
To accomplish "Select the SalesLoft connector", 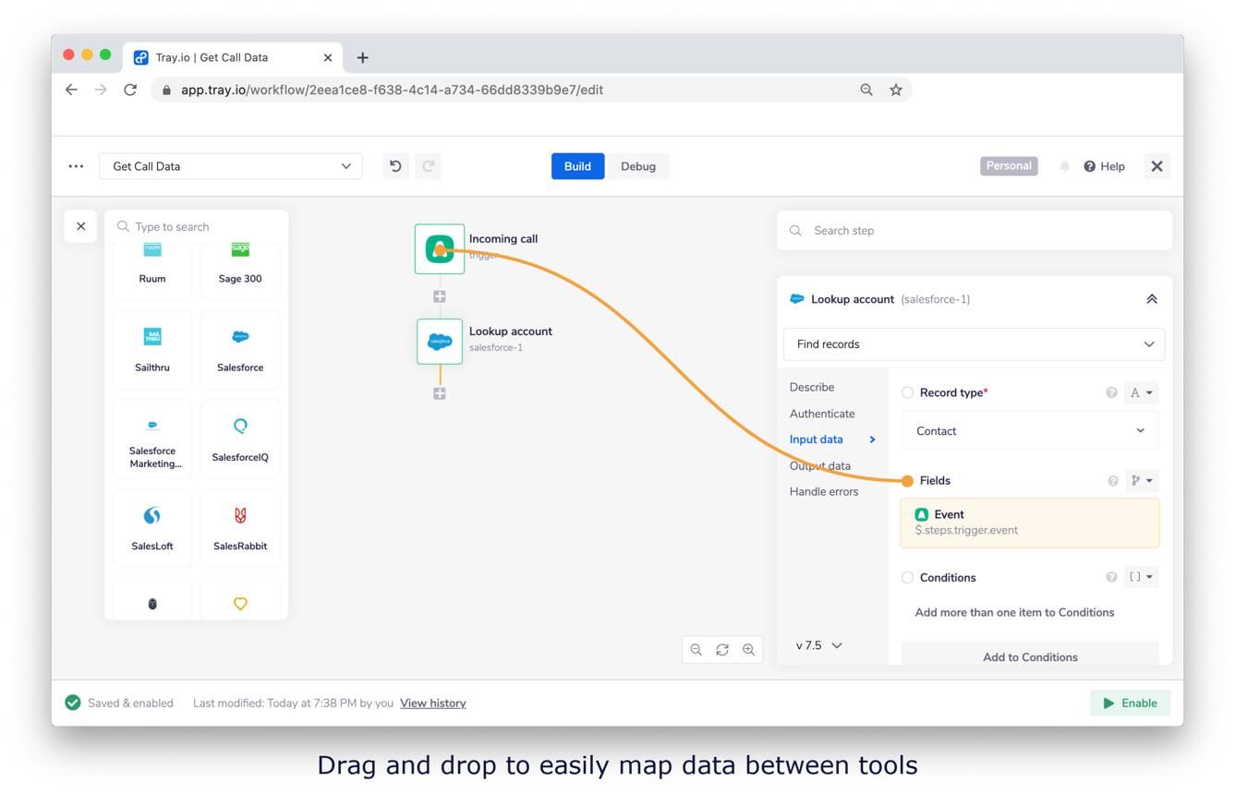I will coord(152,528).
